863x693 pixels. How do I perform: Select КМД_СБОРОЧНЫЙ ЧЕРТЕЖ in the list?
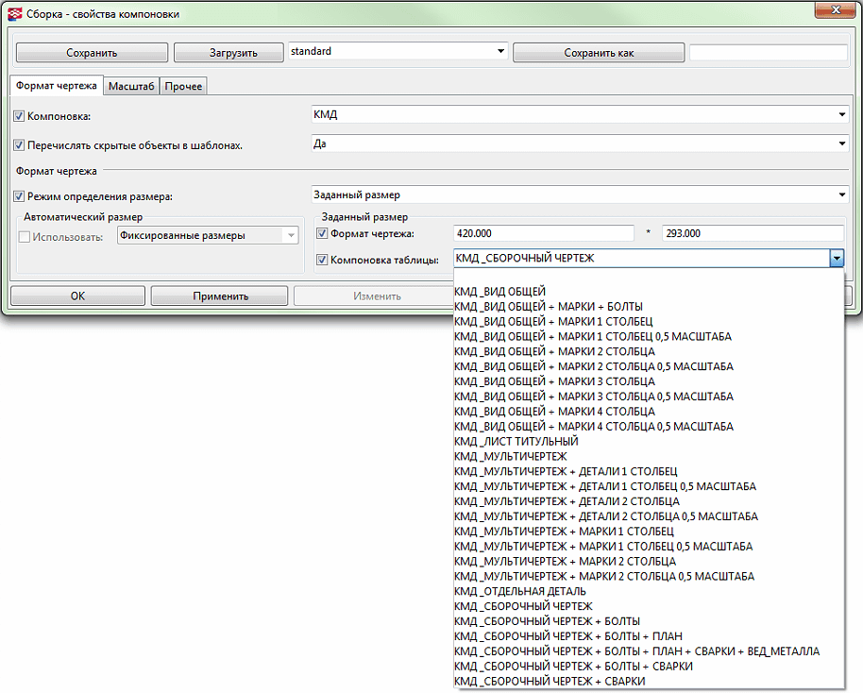click(x=649, y=606)
